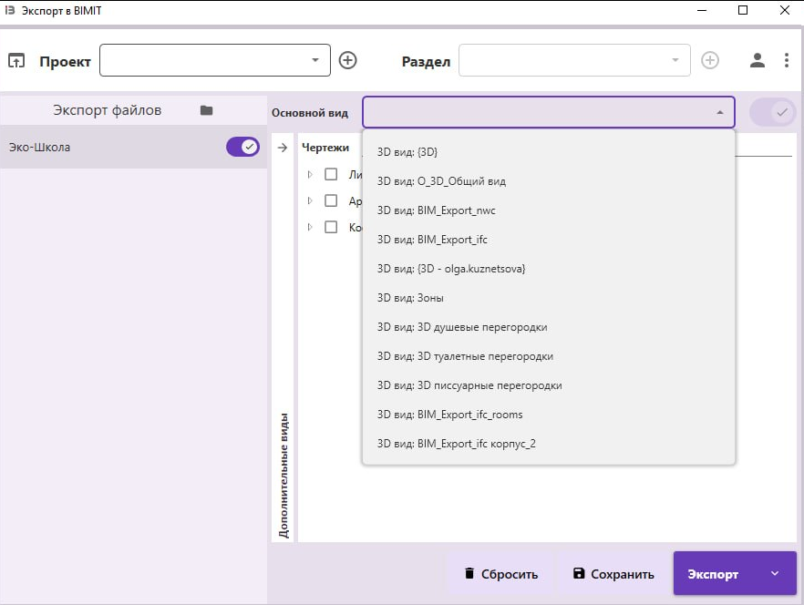This screenshot has width=804, height=605.
Task: Click the BIMIT app logo in the title bar
Action: pos(10,10)
